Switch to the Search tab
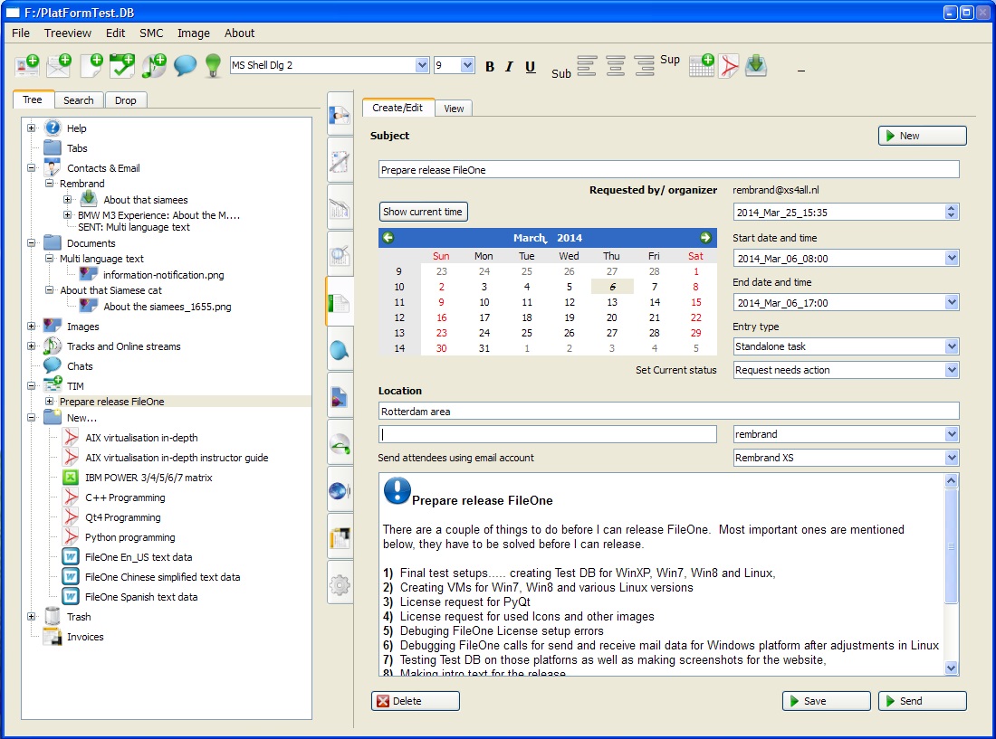 click(x=79, y=100)
